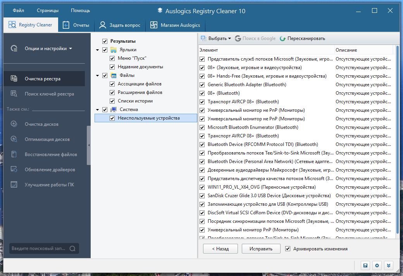
Task: Open the Выбрать dropdown
Action: 216,38
